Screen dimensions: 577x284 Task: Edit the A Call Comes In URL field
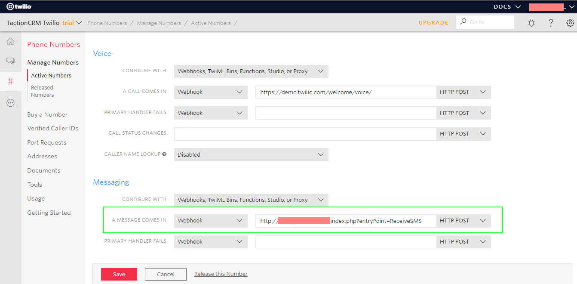pos(346,92)
